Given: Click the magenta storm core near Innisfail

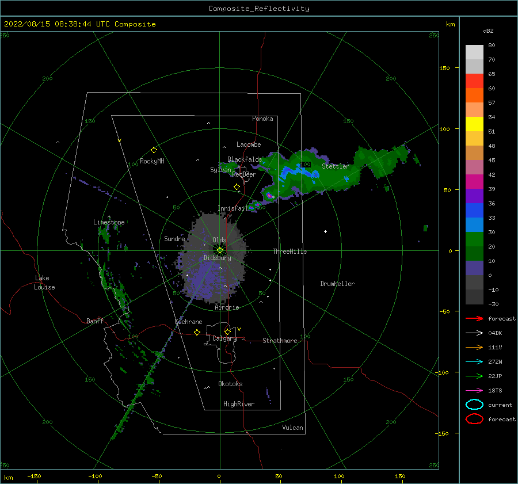Looking at the screenshot, I should coord(269,196).
